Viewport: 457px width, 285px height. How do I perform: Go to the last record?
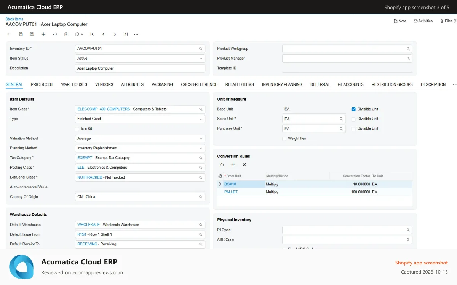point(126,34)
